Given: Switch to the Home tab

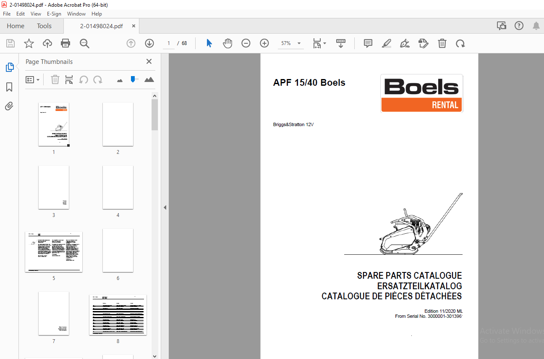Looking at the screenshot, I should pyautogui.click(x=16, y=26).
